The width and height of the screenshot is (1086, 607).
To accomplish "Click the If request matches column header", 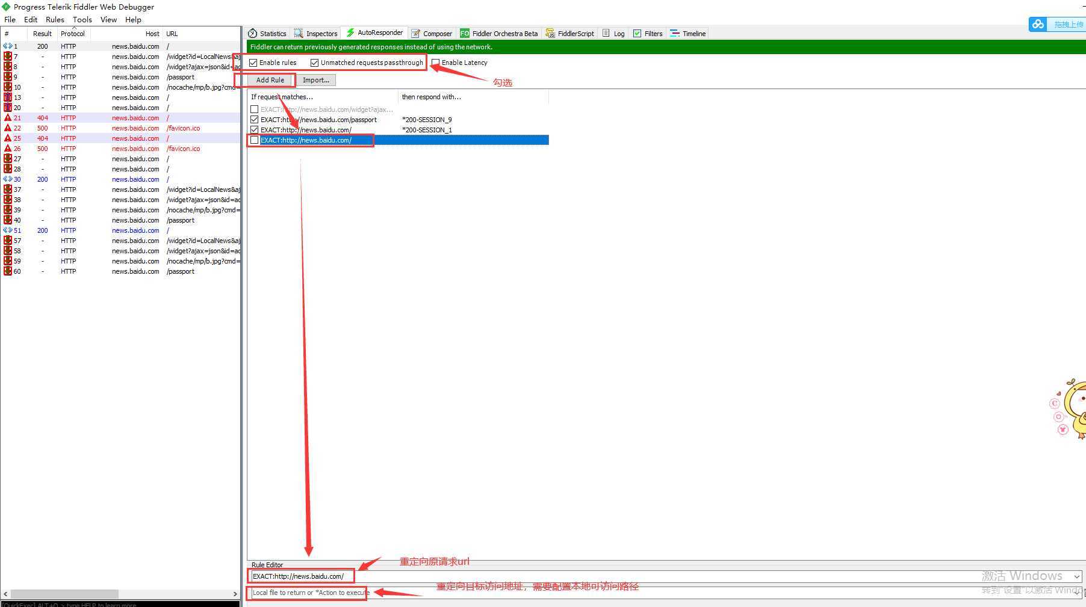I will [x=322, y=97].
